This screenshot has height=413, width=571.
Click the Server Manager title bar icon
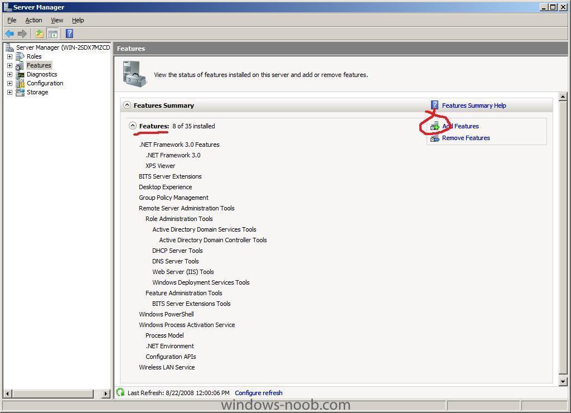click(7, 7)
